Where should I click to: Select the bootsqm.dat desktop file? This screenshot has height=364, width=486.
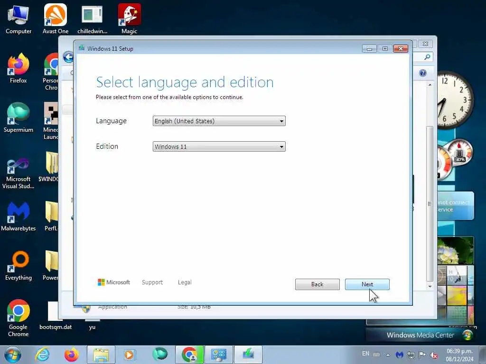[56, 316]
